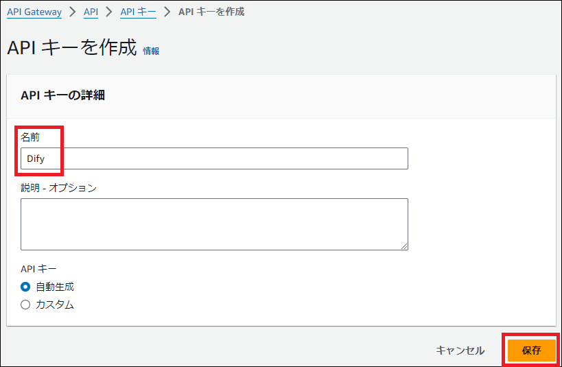The image size is (562, 367).
Task: Click the 説明 - オプション label
Action: [58, 187]
